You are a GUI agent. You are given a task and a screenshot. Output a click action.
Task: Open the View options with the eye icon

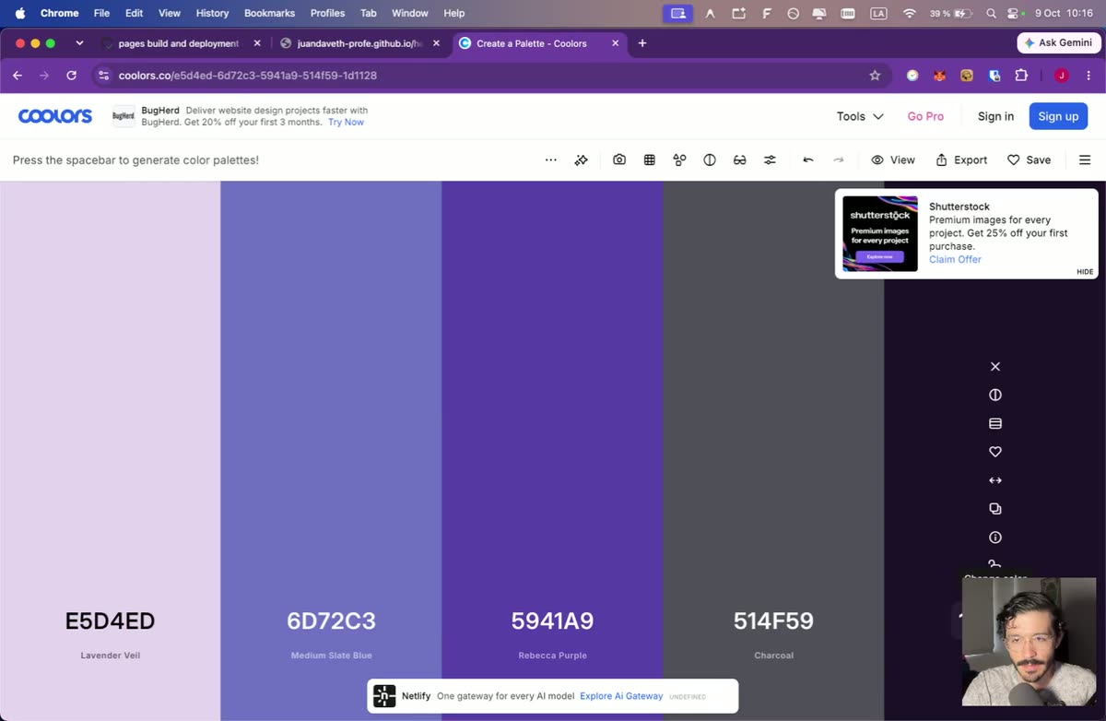[x=893, y=160]
